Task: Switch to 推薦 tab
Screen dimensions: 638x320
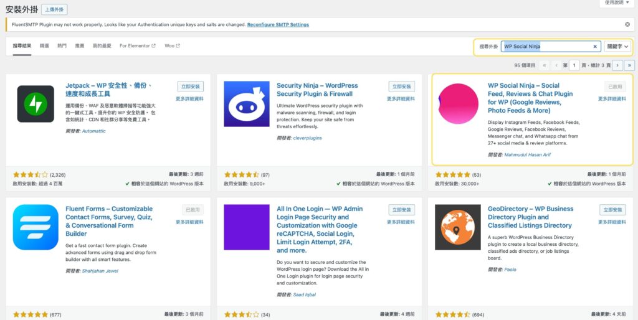Action: click(x=79, y=46)
